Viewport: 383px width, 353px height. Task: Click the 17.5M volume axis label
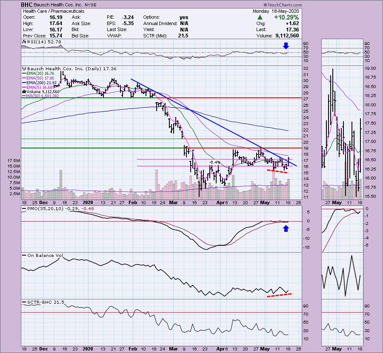pos(14,161)
